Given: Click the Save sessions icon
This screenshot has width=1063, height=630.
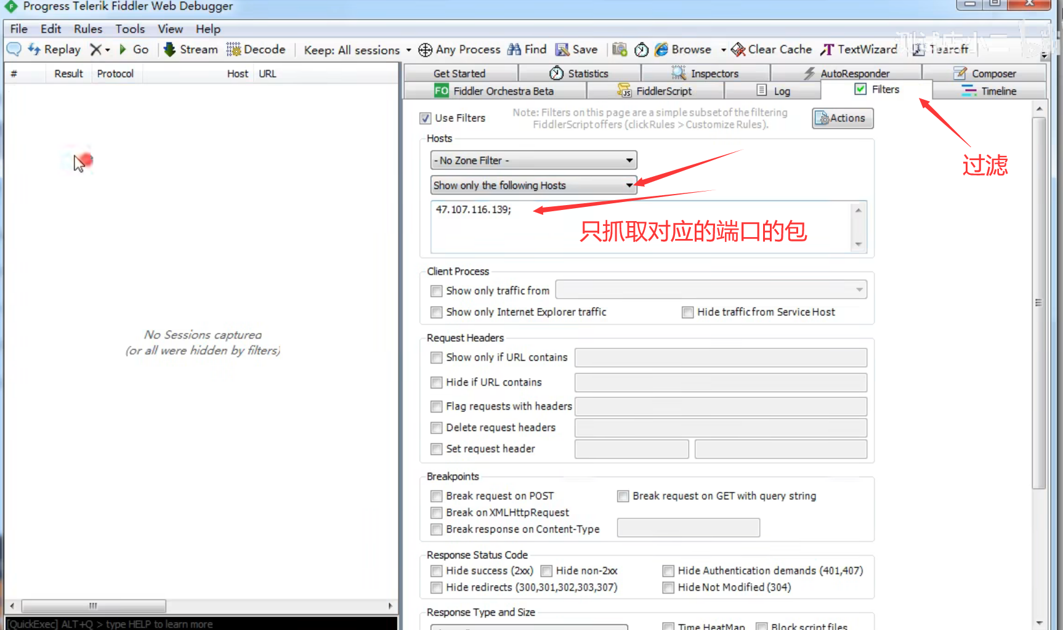Looking at the screenshot, I should [x=562, y=49].
